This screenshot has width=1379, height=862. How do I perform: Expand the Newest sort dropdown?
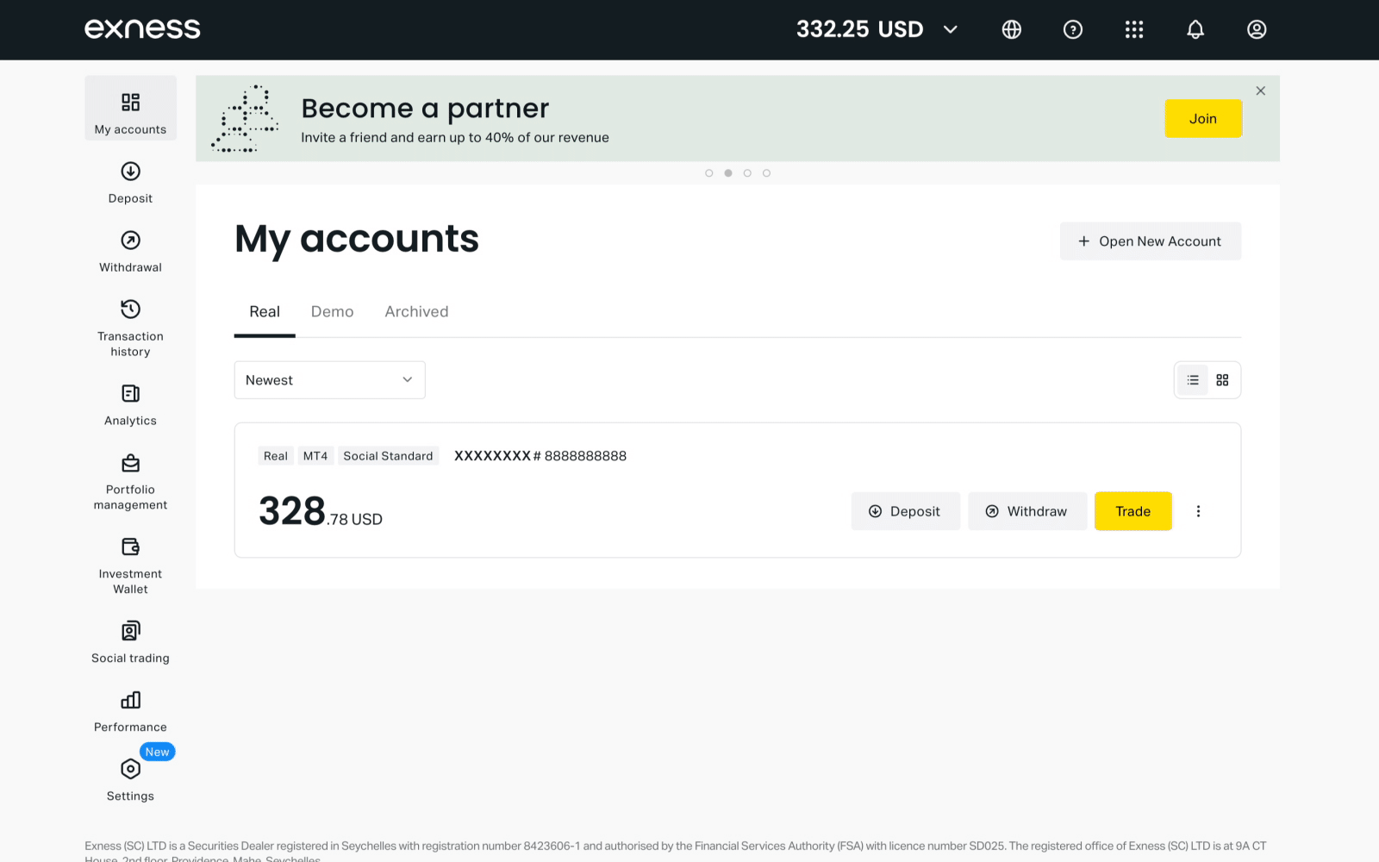[330, 380]
